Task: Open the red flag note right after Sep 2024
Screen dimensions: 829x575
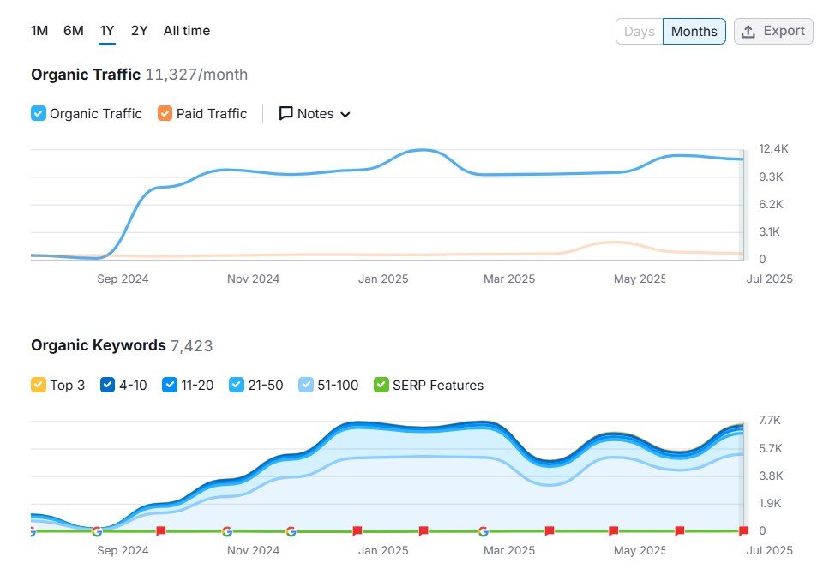Action: coord(160,531)
